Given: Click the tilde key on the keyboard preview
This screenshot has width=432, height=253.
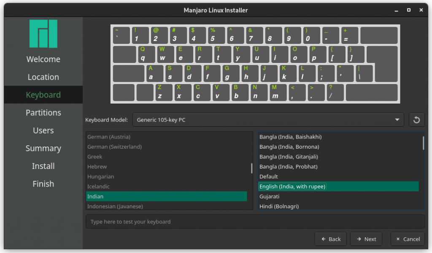Looking at the screenshot, I should tap(121, 35).
